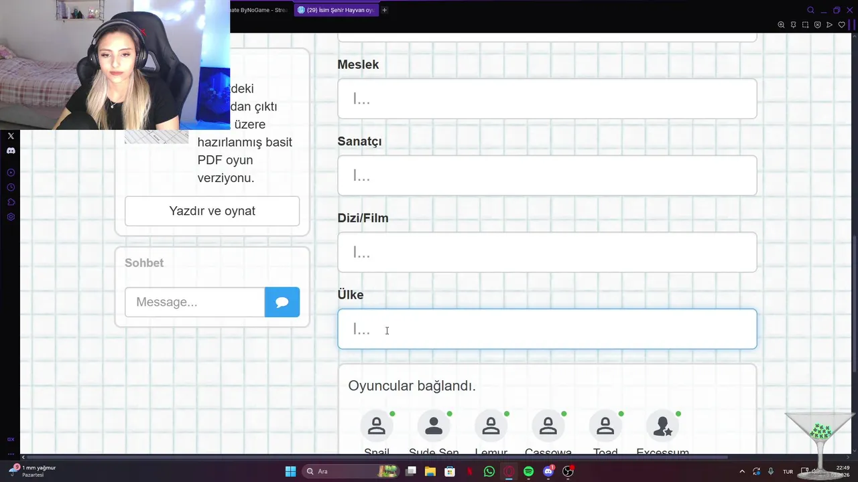Click the Snail player avatar
This screenshot has height=482, width=858.
pos(377,426)
